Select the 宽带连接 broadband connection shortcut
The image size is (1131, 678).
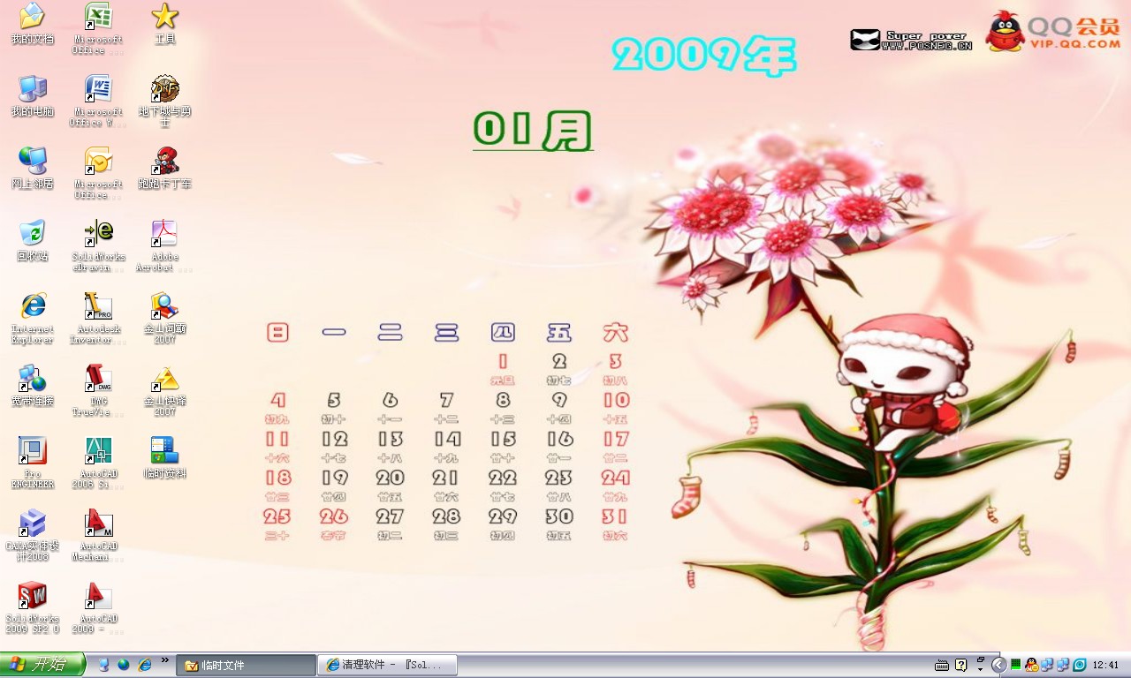click(32, 386)
